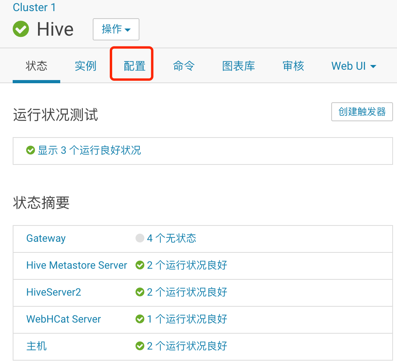Click the green check icon in the 主机 row
The image size is (397, 363).
140,346
